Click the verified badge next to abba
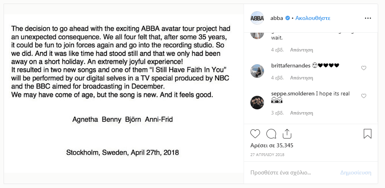The height and width of the screenshot is (188, 385). (288, 18)
